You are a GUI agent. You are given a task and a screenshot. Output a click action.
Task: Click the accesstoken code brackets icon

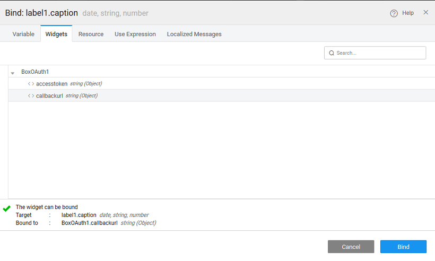pos(31,84)
